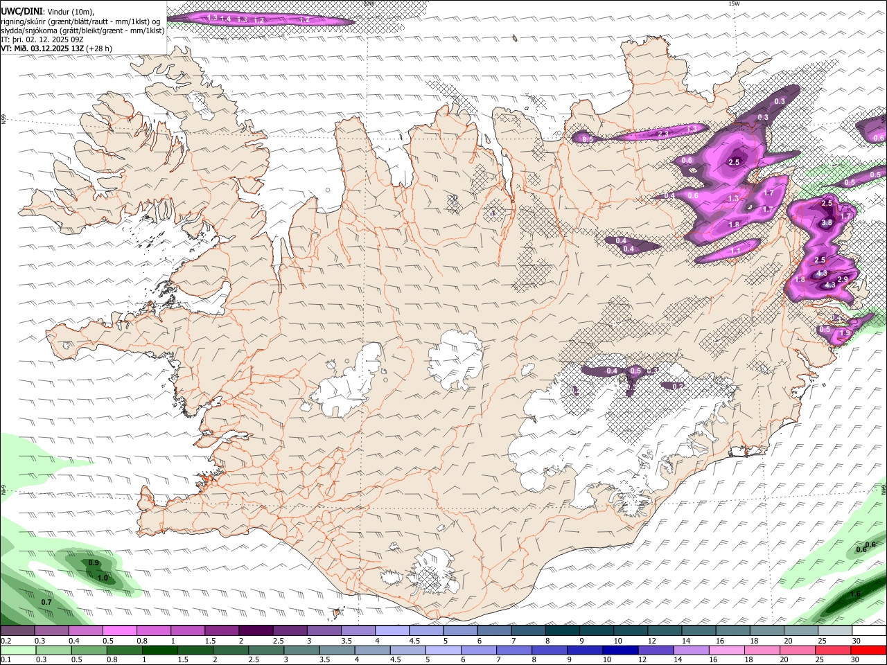The image size is (887, 665).
Task: Click the 1.6 rain value offshore southeast
Action: point(855,594)
